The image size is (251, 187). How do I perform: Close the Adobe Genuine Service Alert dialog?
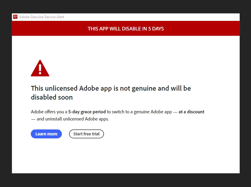[x=235, y=17]
